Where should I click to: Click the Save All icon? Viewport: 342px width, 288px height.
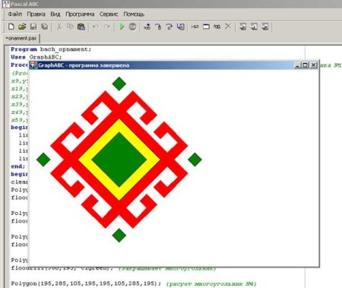click(45, 27)
